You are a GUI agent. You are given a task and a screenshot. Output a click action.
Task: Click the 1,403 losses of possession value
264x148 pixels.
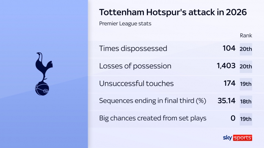coord(226,66)
